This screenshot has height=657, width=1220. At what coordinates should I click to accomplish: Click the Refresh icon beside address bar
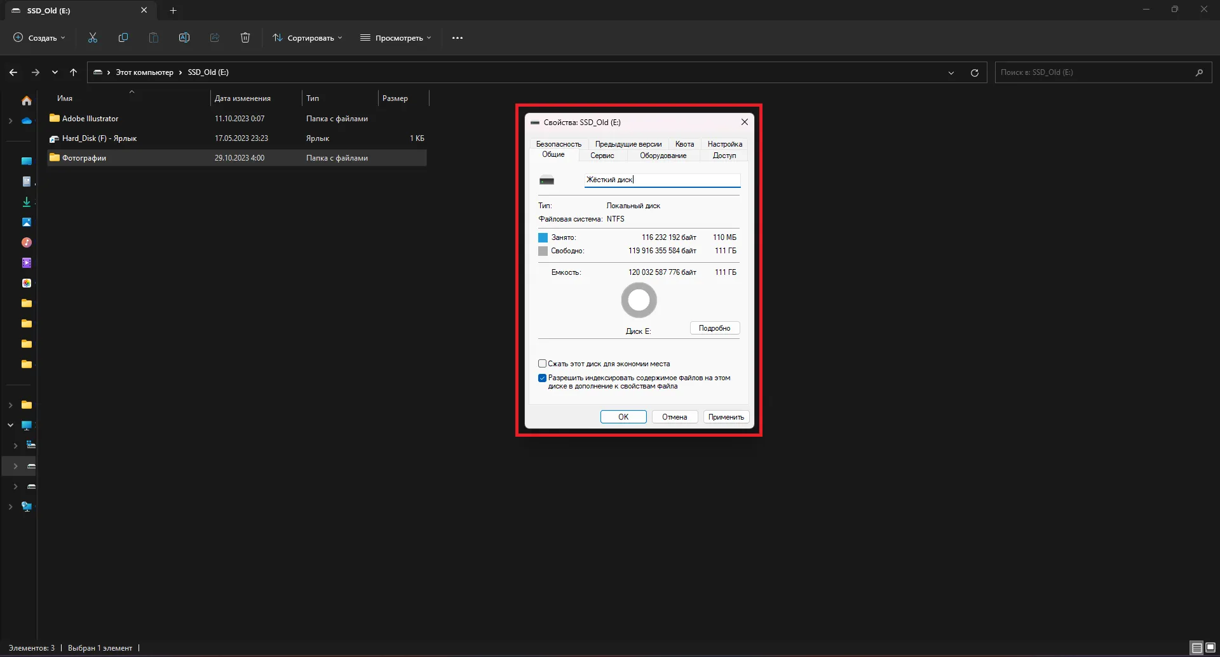[x=974, y=73]
